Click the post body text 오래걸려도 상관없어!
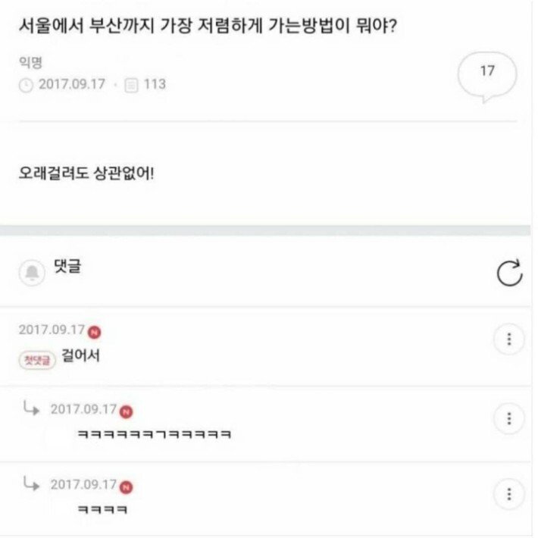The width and height of the screenshot is (538, 538). click(x=86, y=172)
